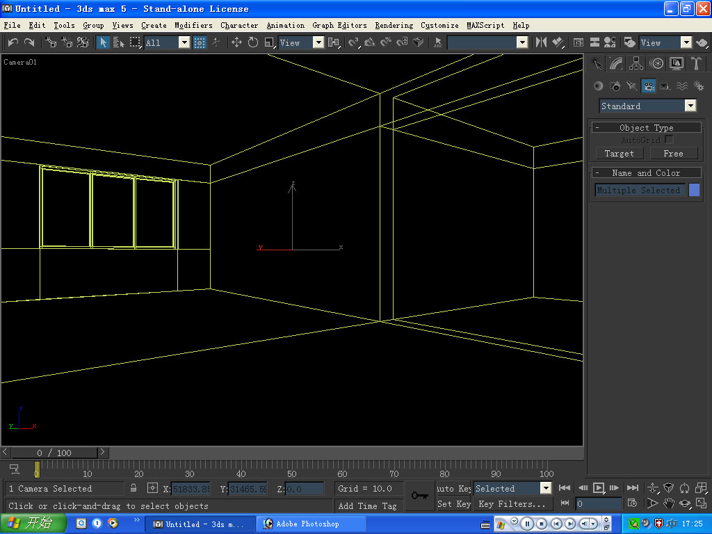Screen dimensions: 712x534
Task: Activate the Select Object arrow tool
Action: (x=103, y=42)
